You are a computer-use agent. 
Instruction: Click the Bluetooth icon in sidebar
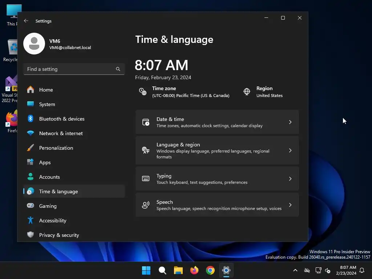(31, 119)
